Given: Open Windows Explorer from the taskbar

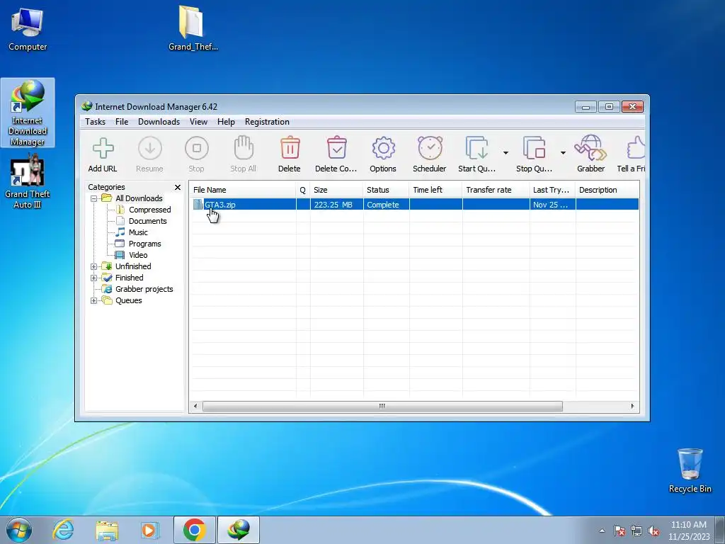Looking at the screenshot, I should click(107, 530).
